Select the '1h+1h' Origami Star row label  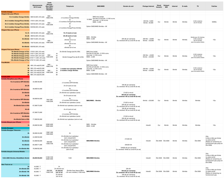point(27,33)
